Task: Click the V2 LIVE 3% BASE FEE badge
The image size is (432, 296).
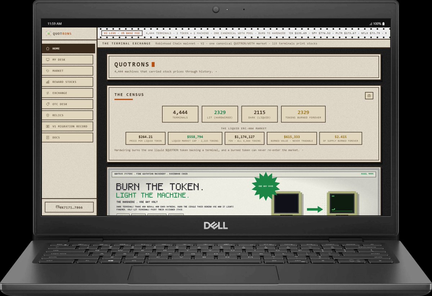Action: pos(122,33)
